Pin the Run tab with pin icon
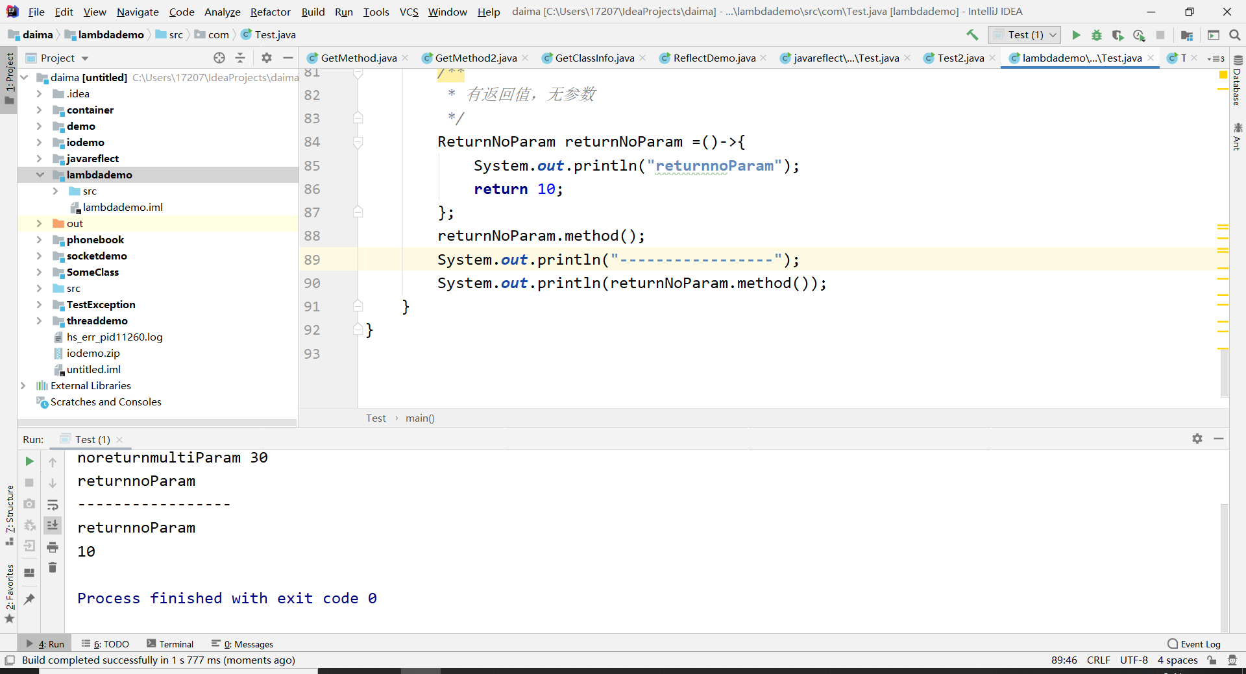 29,599
